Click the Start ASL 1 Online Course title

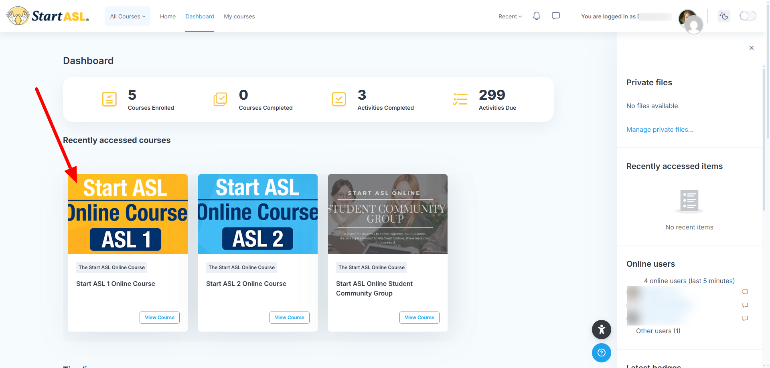[x=115, y=284]
